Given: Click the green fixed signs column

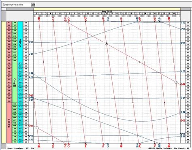Looking at the screenshot, I should pyautogui.click(x=15, y=82).
